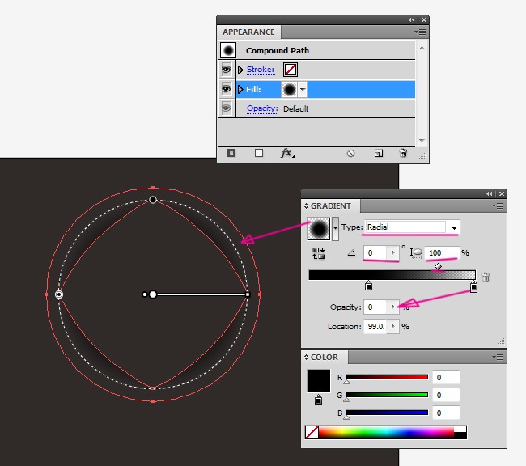
Task: Click the Opacity link in Appearance panel
Action: [262, 108]
